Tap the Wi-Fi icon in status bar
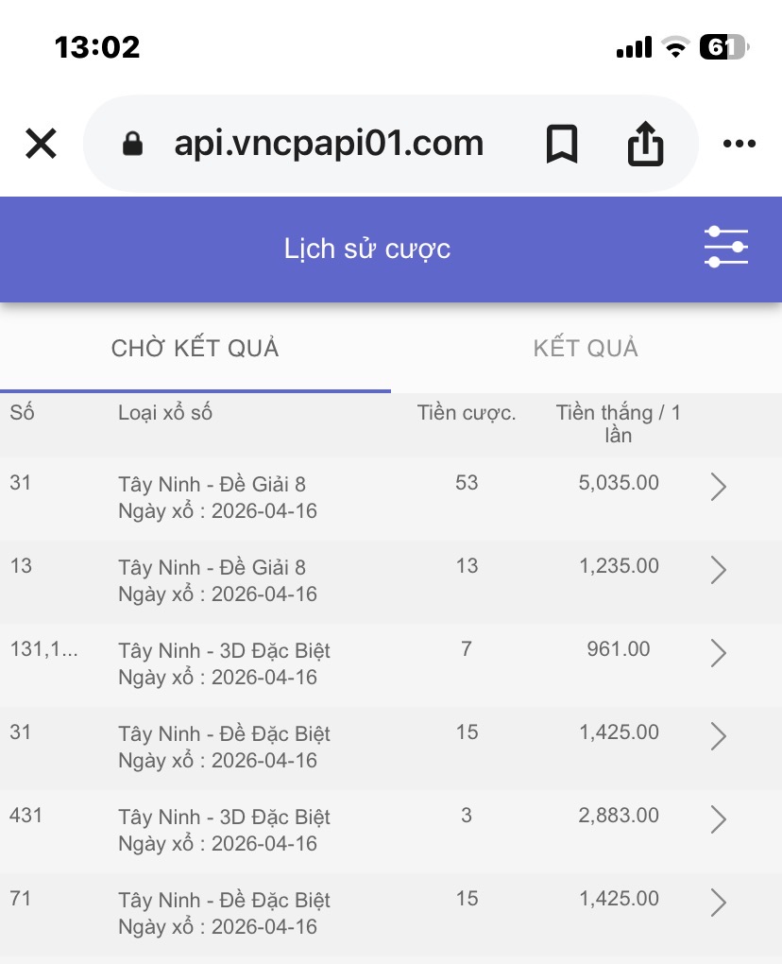Image resolution: width=782 pixels, height=964 pixels. point(675,47)
